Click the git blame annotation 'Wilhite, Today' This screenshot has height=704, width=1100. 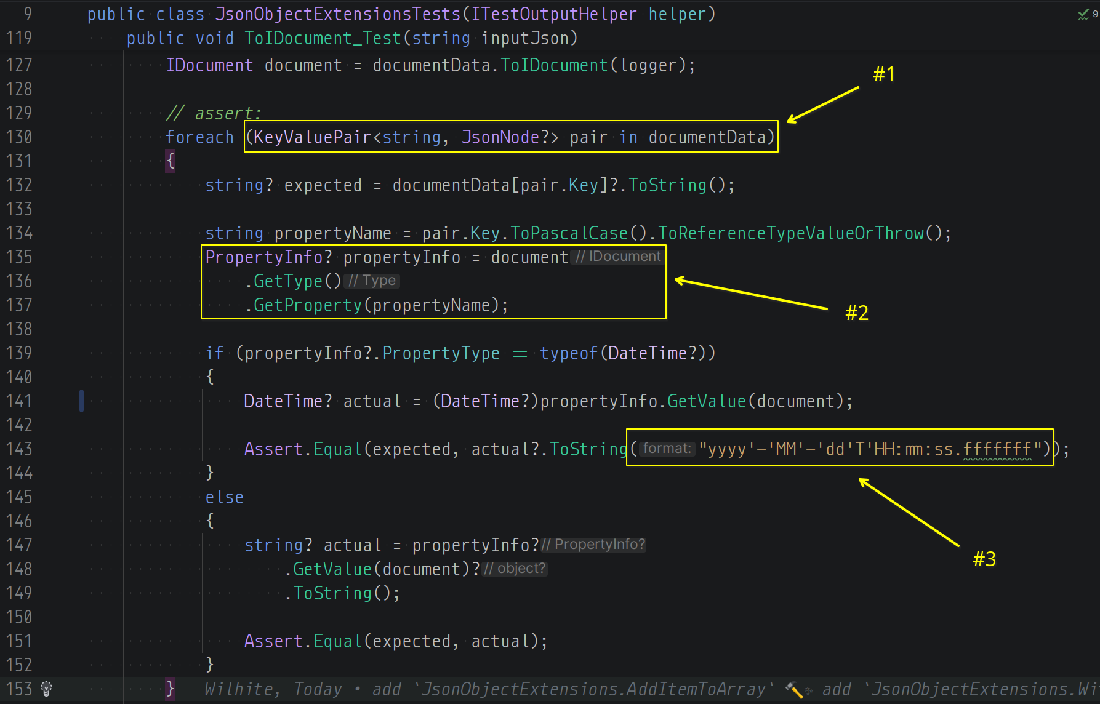point(273,689)
